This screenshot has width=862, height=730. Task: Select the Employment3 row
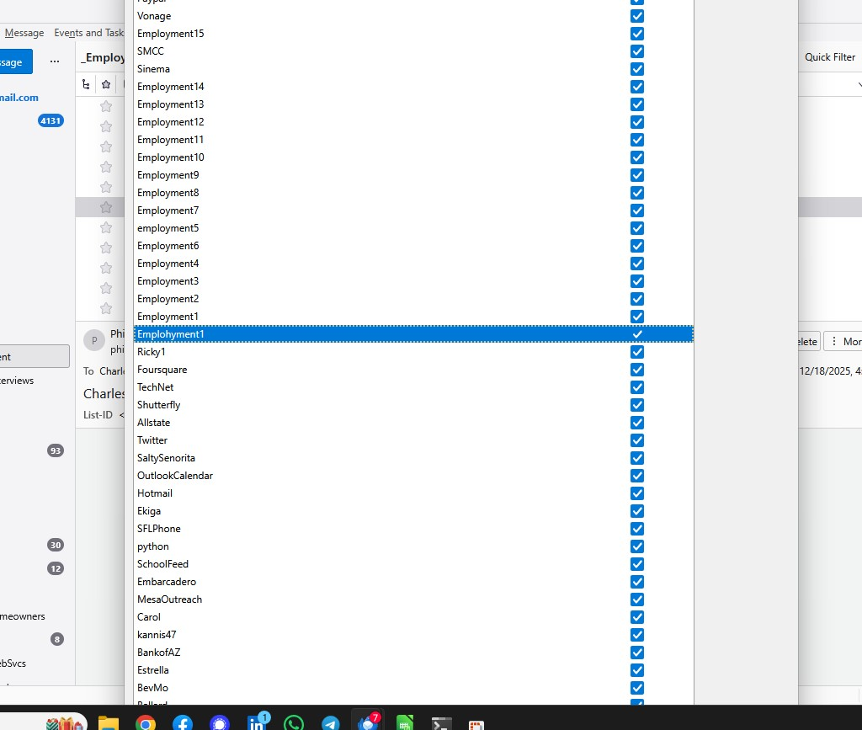413,281
